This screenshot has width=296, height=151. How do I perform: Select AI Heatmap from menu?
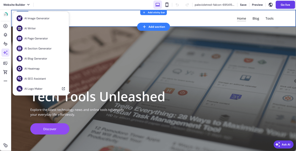[x=41, y=68]
